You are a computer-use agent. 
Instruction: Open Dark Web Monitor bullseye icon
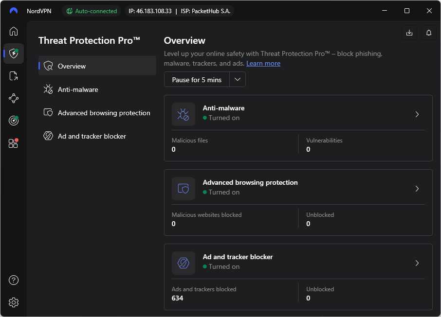coord(13,121)
